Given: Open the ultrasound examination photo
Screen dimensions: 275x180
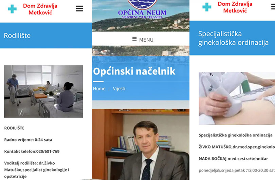Looking at the screenshot, I should tap(237, 98).
